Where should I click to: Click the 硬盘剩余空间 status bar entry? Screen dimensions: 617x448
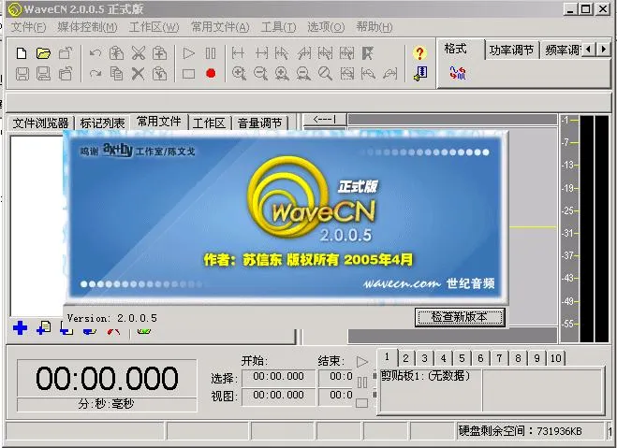[x=530, y=431]
